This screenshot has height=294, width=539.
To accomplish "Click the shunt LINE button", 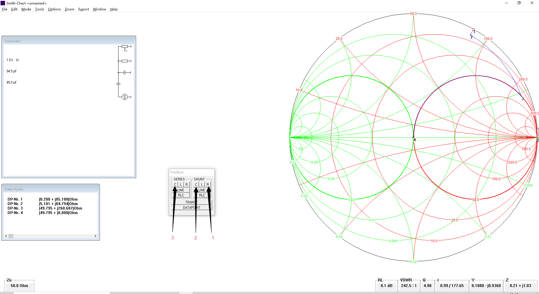I will (x=202, y=190).
